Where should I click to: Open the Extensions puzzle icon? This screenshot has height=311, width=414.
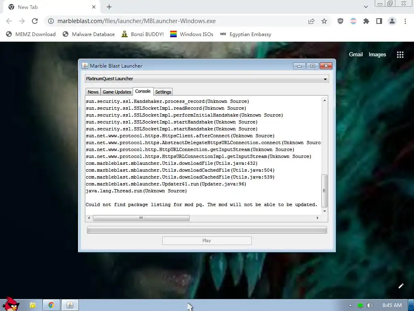click(x=366, y=21)
